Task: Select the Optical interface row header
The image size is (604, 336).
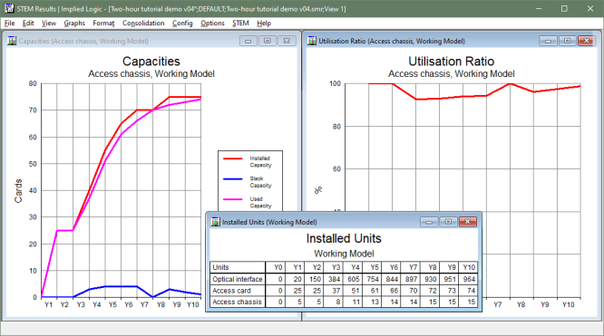Action: (238, 279)
